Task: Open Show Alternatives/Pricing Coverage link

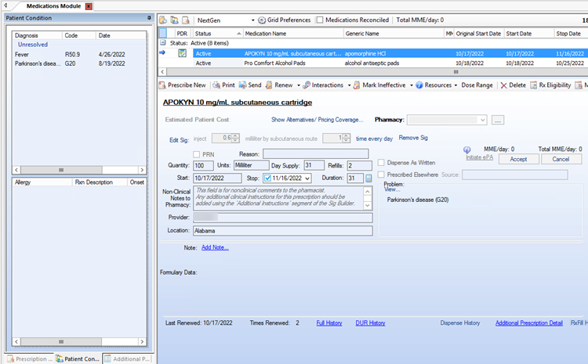Action: 317,120
